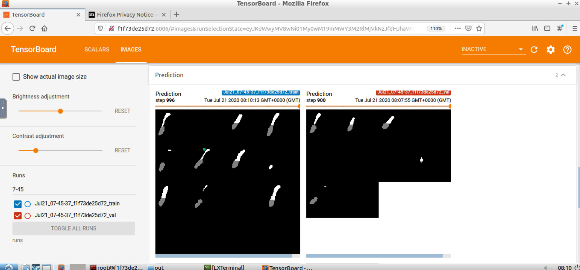This screenshot has width=580, height=270.
Task: Click the blue train run name label
Action: pyautogui.click(x=261, y=92)
